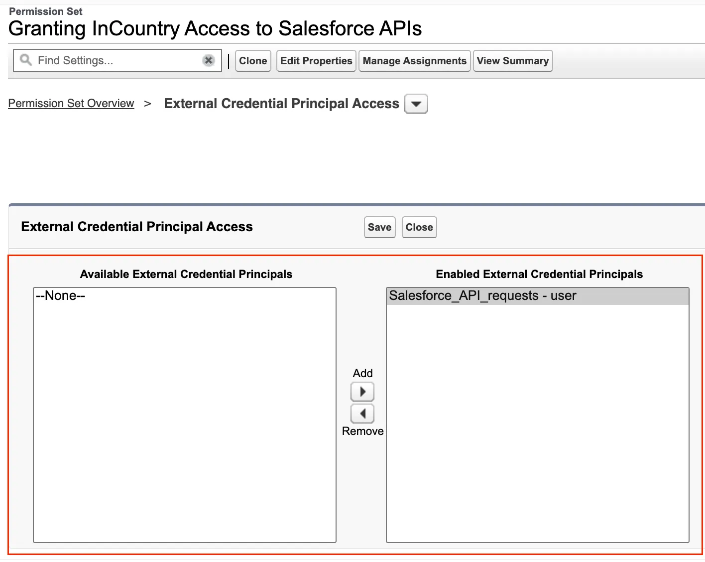
Task: Open Edit Properties
Action: (x=316, y=61)
